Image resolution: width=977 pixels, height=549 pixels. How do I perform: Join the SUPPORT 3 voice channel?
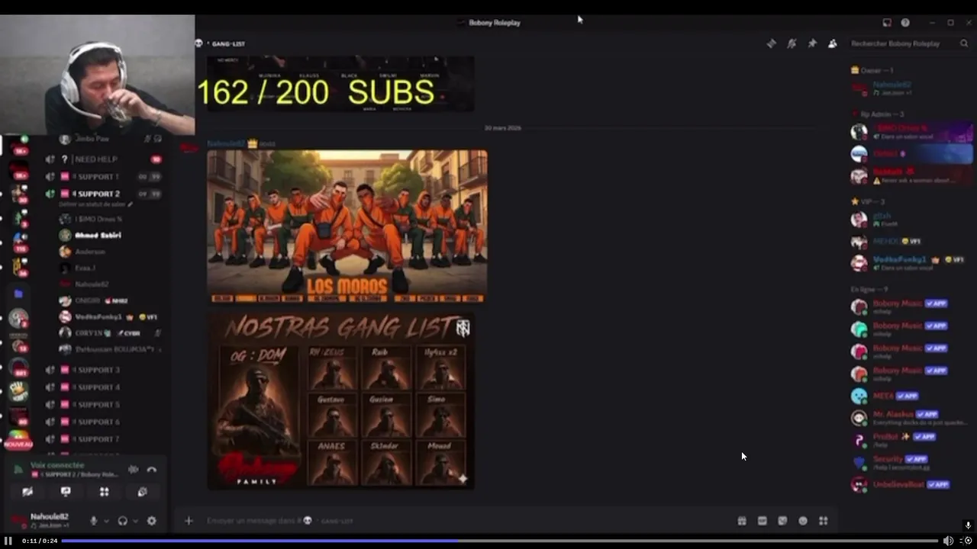click(x=99, y=370)
